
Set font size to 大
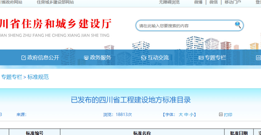coord(181,114)
